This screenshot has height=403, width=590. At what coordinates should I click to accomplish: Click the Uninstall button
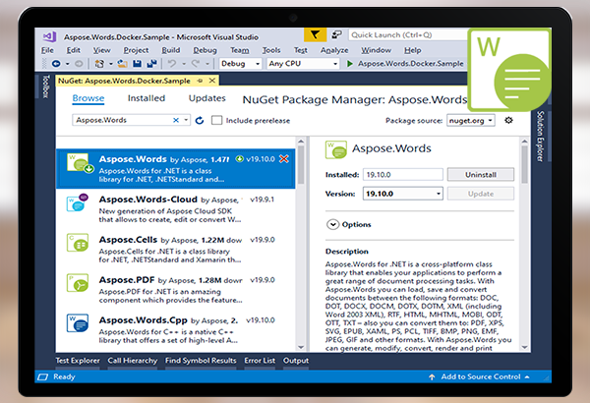tap(479, 174)
